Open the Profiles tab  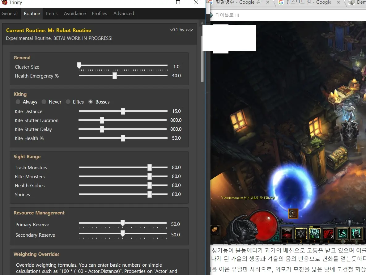(99, 14)
